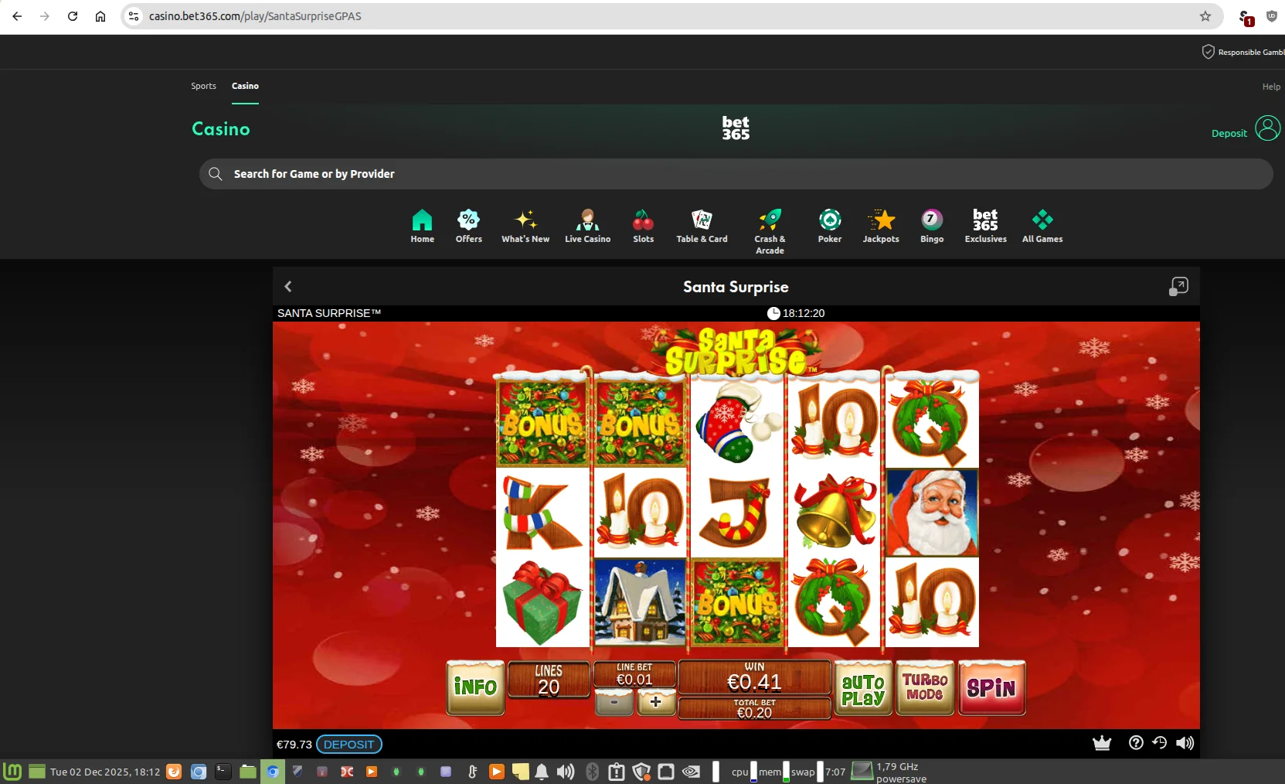The height and width of the screenshot is (784, 1285).
Task: Pop out game into new window
Action: tap(1178, 287)
